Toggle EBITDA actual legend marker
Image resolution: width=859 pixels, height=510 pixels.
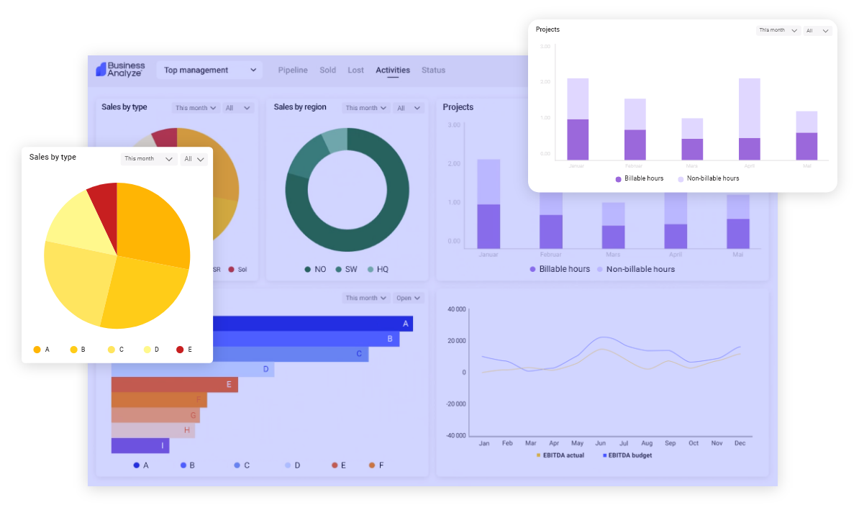point(560,455)
